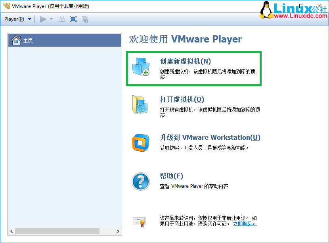Click the Unity mode toolbar icon
The width and height of the screenshot is (329, 243).
(x=85, y=19)
